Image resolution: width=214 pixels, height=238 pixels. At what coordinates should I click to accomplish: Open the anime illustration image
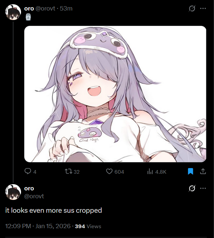(x=115, y=94)
